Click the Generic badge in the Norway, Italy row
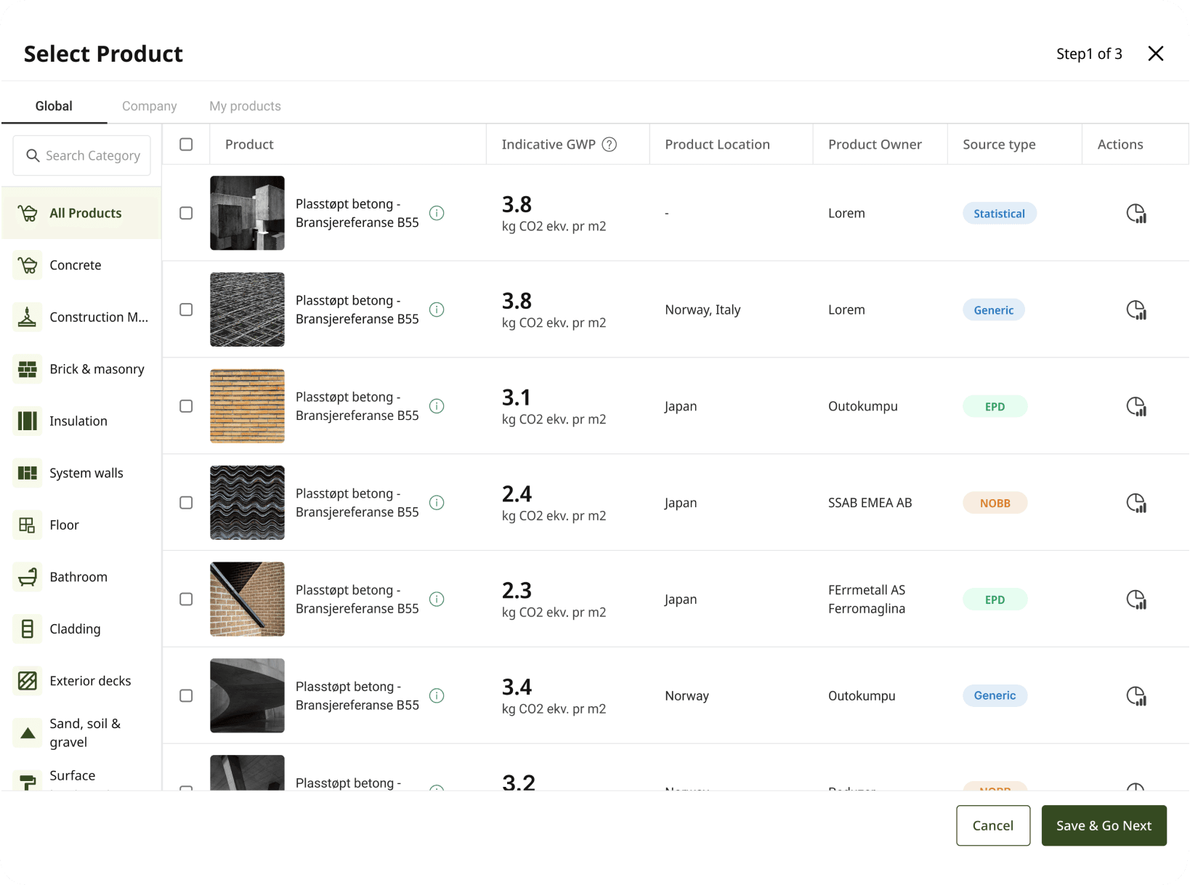1190x885 pixels. point(994,310)
